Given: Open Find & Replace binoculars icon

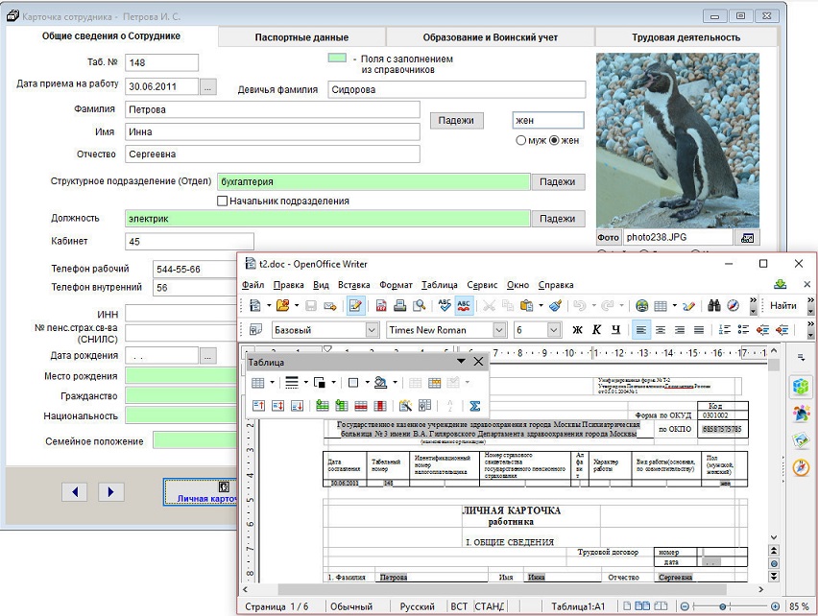Looking at the screenshot, I should click(715, 306).
